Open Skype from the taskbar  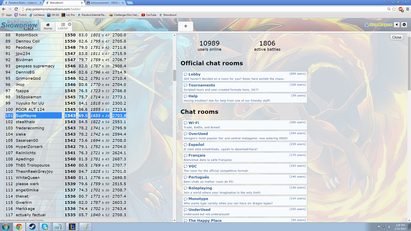click(45, 227)
